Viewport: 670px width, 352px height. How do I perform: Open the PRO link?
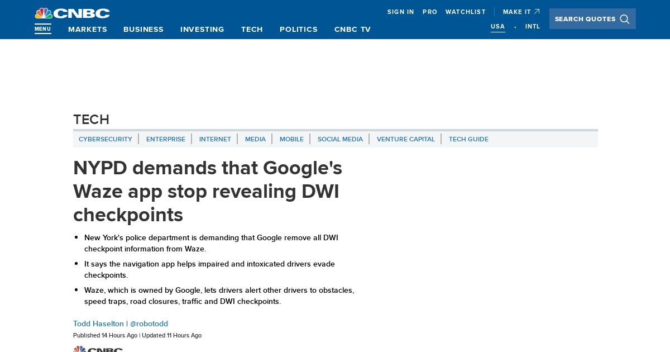click(430, 12)
